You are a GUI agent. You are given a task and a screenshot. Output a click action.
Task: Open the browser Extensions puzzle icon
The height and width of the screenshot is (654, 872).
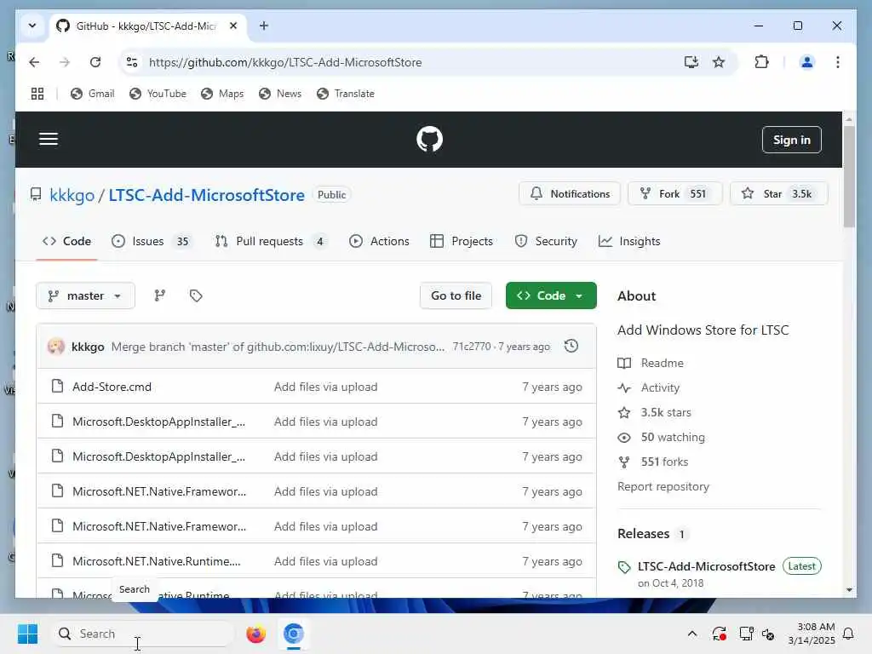[x=761, y=62]
